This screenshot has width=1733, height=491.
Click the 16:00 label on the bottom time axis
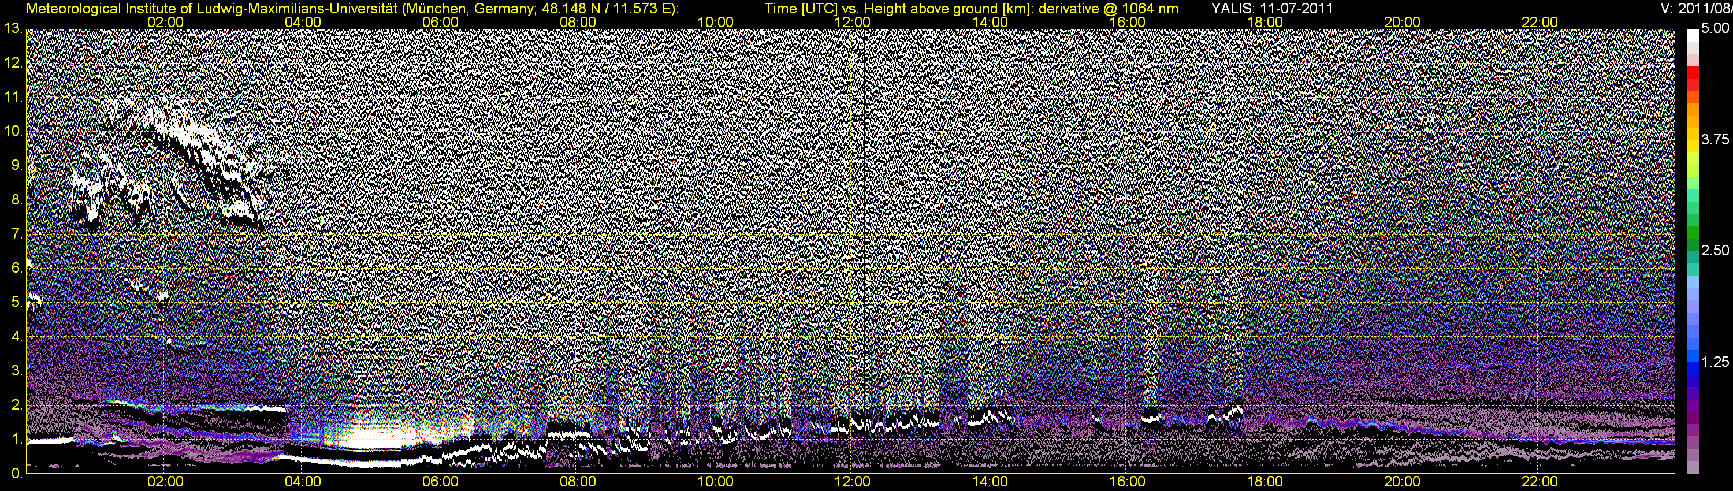click(x=1128, y=482)
